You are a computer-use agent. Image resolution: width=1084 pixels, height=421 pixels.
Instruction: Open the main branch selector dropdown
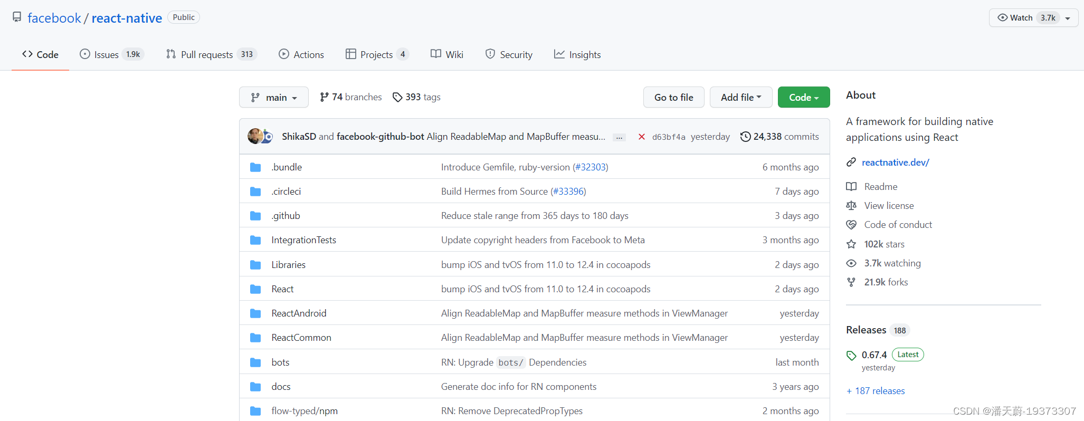274,97
